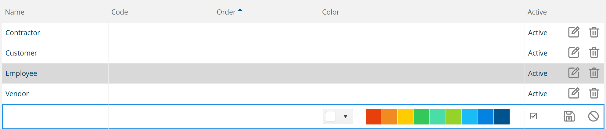Select the red-orange color swatch
The height and width of the screenshot is (129, 606).
click(374, 117)
